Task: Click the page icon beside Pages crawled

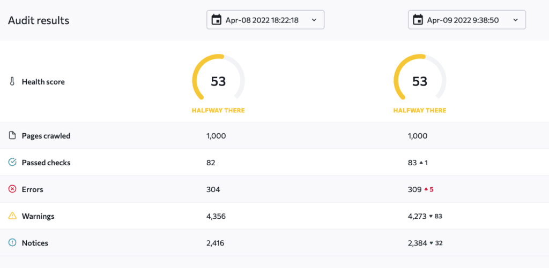Action: tap(12, 136)
